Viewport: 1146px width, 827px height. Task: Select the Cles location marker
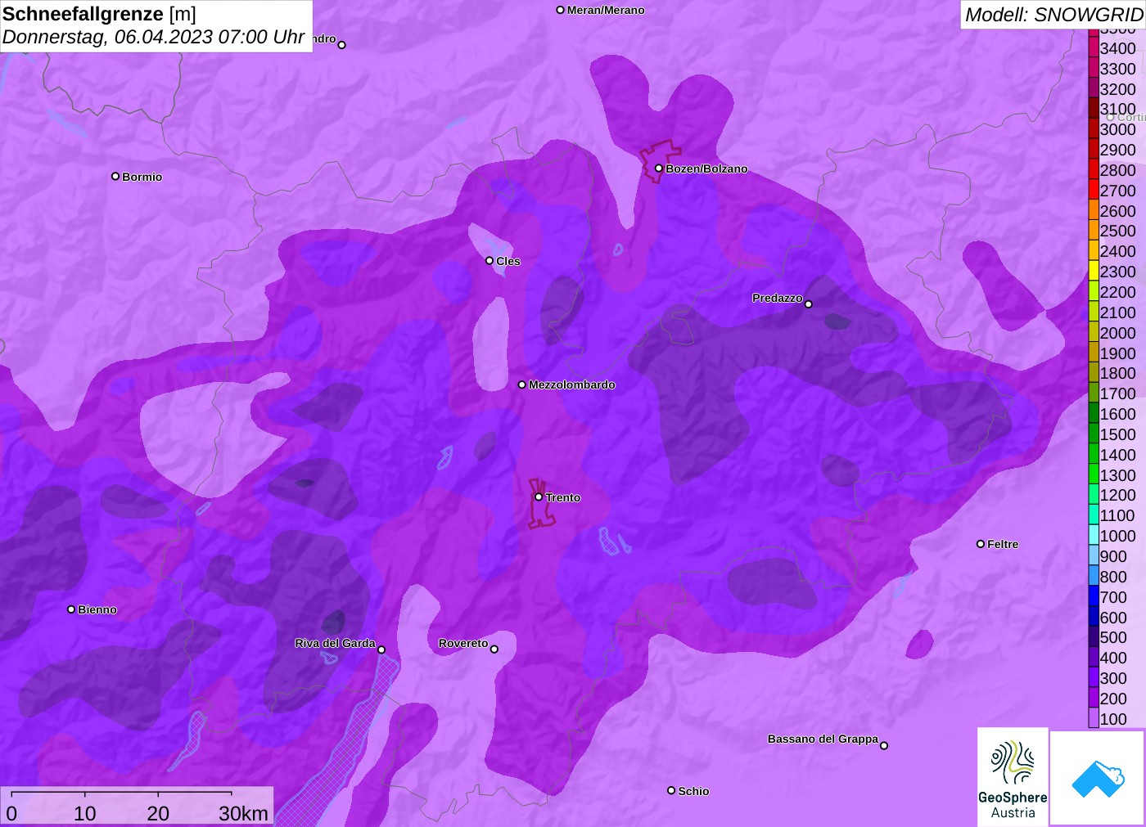490,260
